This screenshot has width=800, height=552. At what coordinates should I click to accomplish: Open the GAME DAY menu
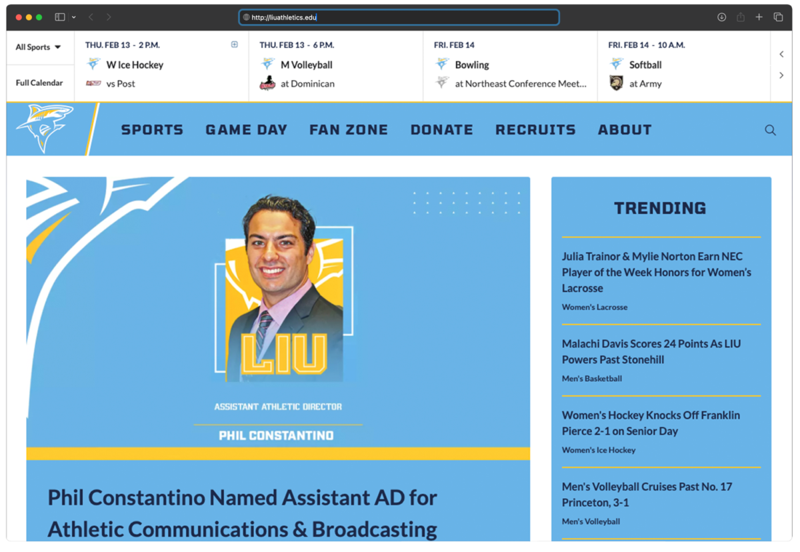247,130
